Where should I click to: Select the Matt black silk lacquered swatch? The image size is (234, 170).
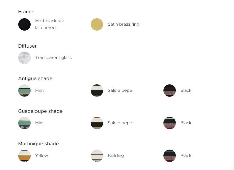pyautogui.click(x=24, y=24)
